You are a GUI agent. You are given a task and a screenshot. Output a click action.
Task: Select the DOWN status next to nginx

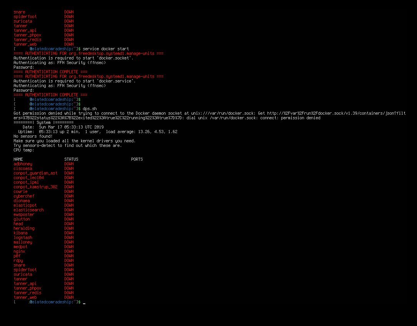click(x=69, y=251)
